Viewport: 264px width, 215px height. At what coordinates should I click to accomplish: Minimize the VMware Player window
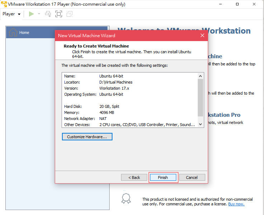pyautogui.click(x=220, y=4)
